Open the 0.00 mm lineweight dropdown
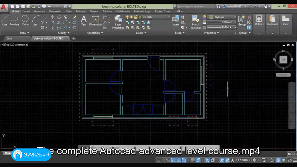The height and width of the screenshot is (167, 297). click(235, 22)
